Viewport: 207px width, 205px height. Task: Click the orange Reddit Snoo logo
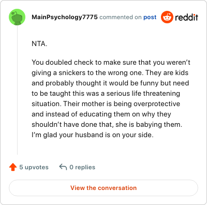click(x=167, y=17)
